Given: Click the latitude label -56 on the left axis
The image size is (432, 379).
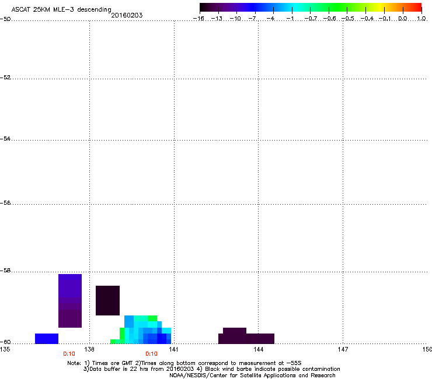Looking at the screenshot, I should click(5, 203).
